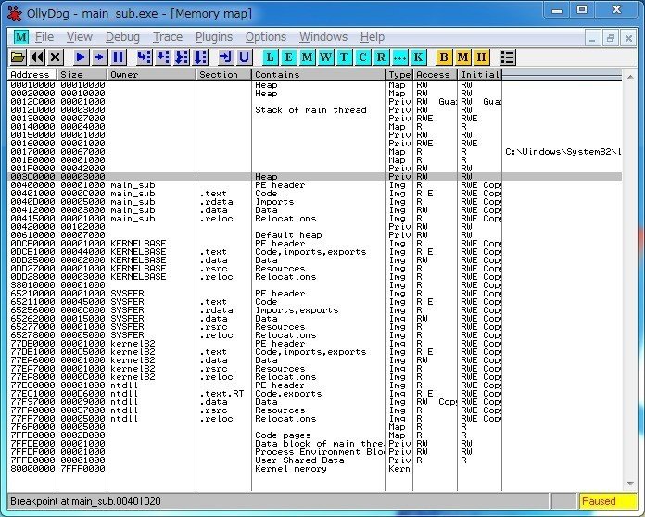645x517 pixels.
Task: Select the 'User Shared Data' row
Action: (315, 460)
